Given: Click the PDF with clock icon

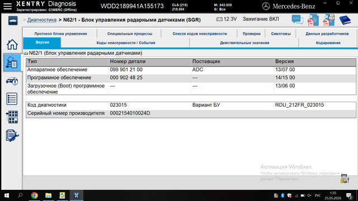Looking at the screenshot, I should pyautogui.click(x=313, y=20).
